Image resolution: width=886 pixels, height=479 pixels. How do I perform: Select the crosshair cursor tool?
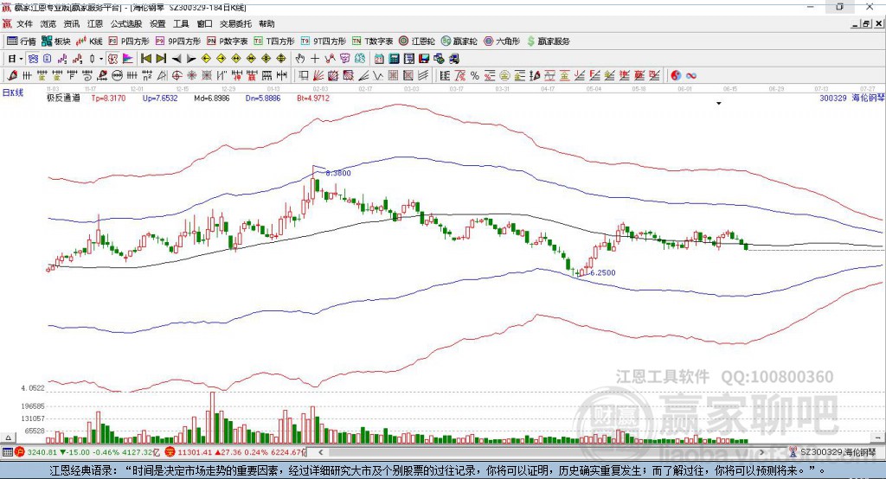click(315, 59)
